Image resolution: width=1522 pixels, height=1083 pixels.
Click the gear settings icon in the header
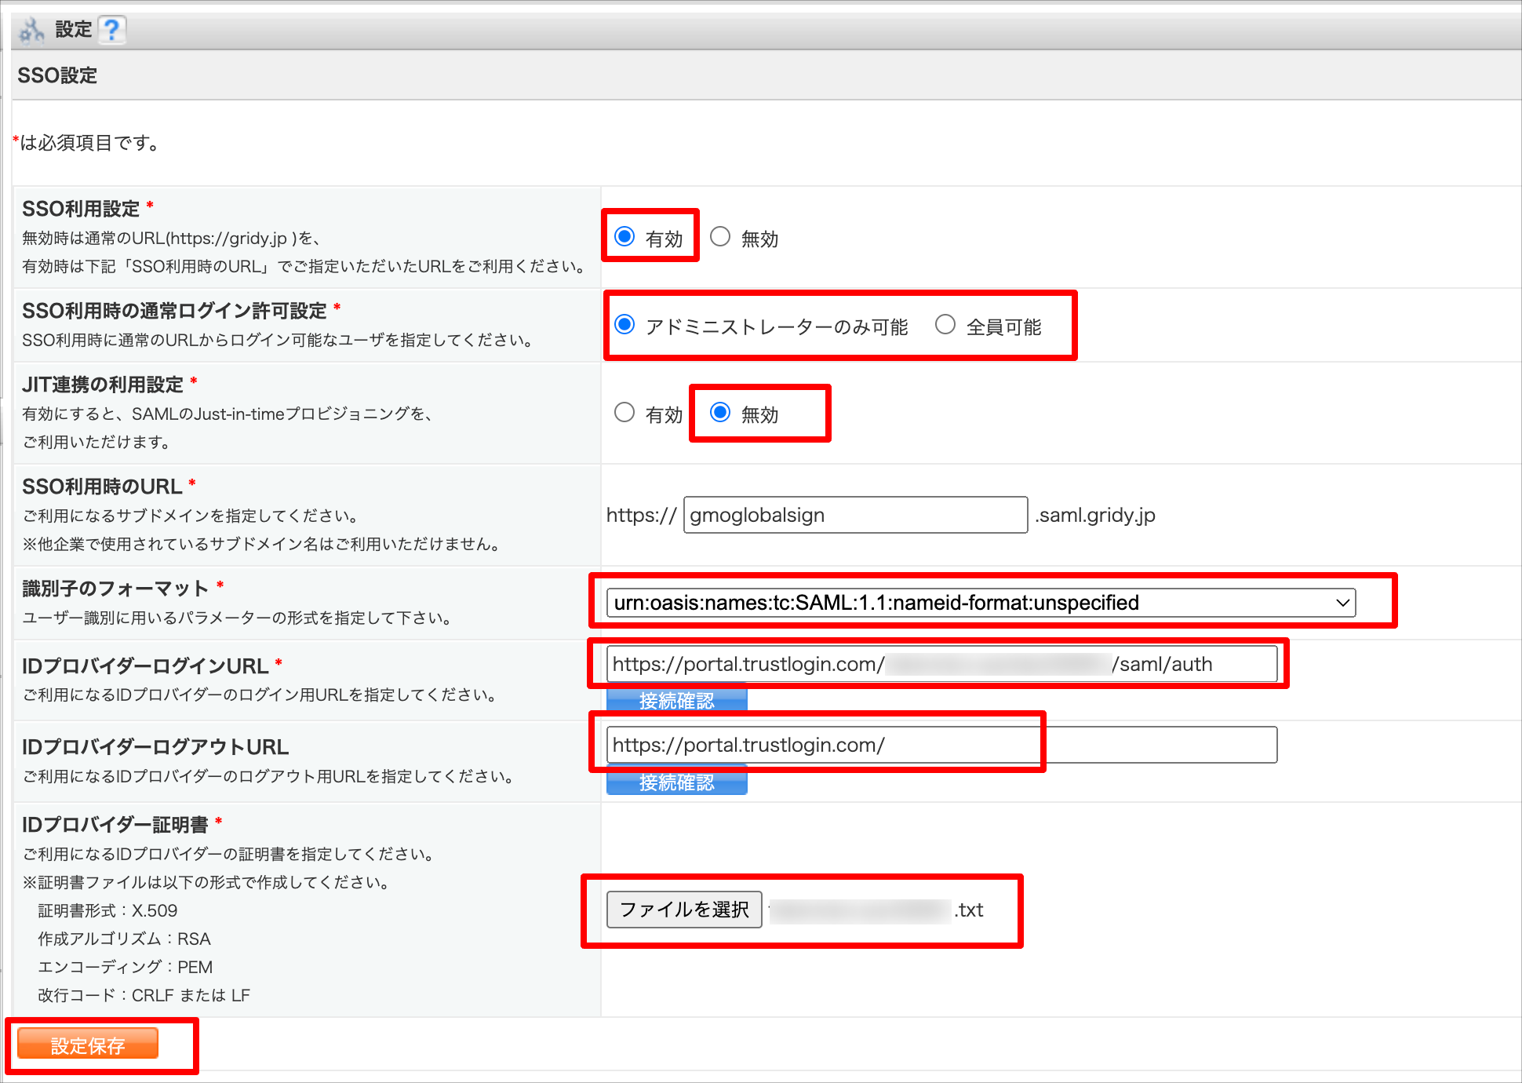click(30, 28)
